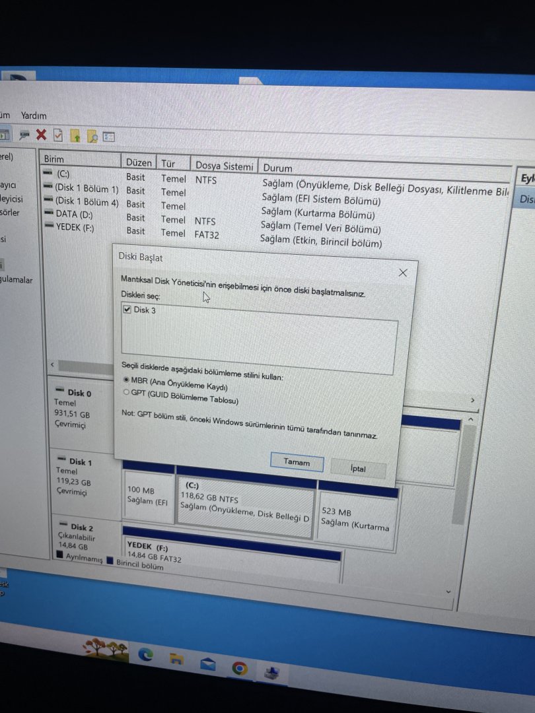Click the properties checkmark document icon

[57, 135]
